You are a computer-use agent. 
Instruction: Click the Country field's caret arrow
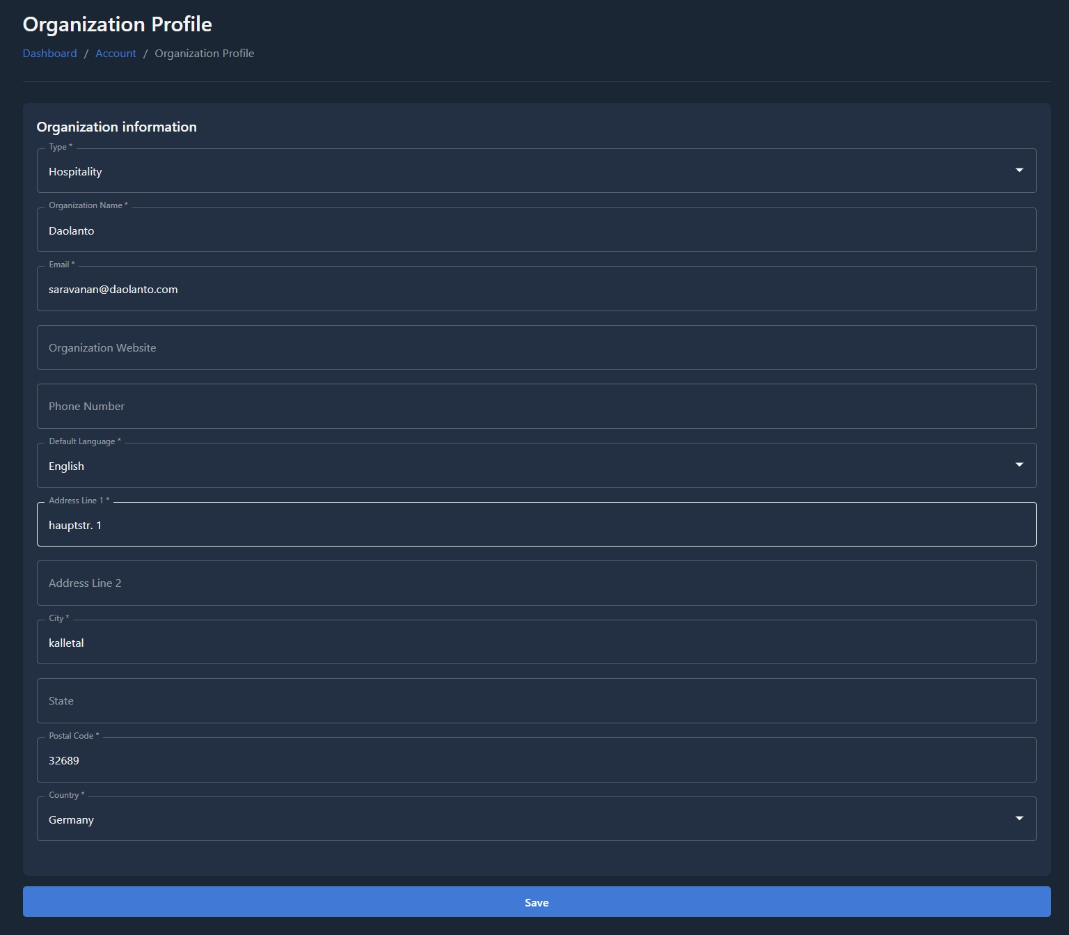click(x=1019, y=819)
